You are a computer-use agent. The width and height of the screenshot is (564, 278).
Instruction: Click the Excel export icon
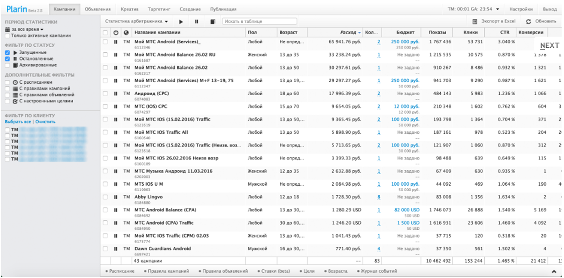[x=475, y=21]
